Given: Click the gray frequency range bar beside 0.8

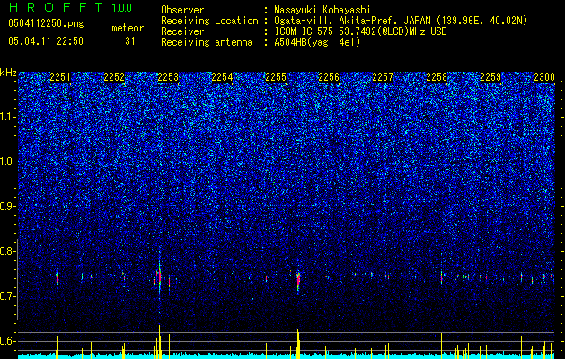Looking at the screenshot, I should pyautogui.click(x=17, y=279).
